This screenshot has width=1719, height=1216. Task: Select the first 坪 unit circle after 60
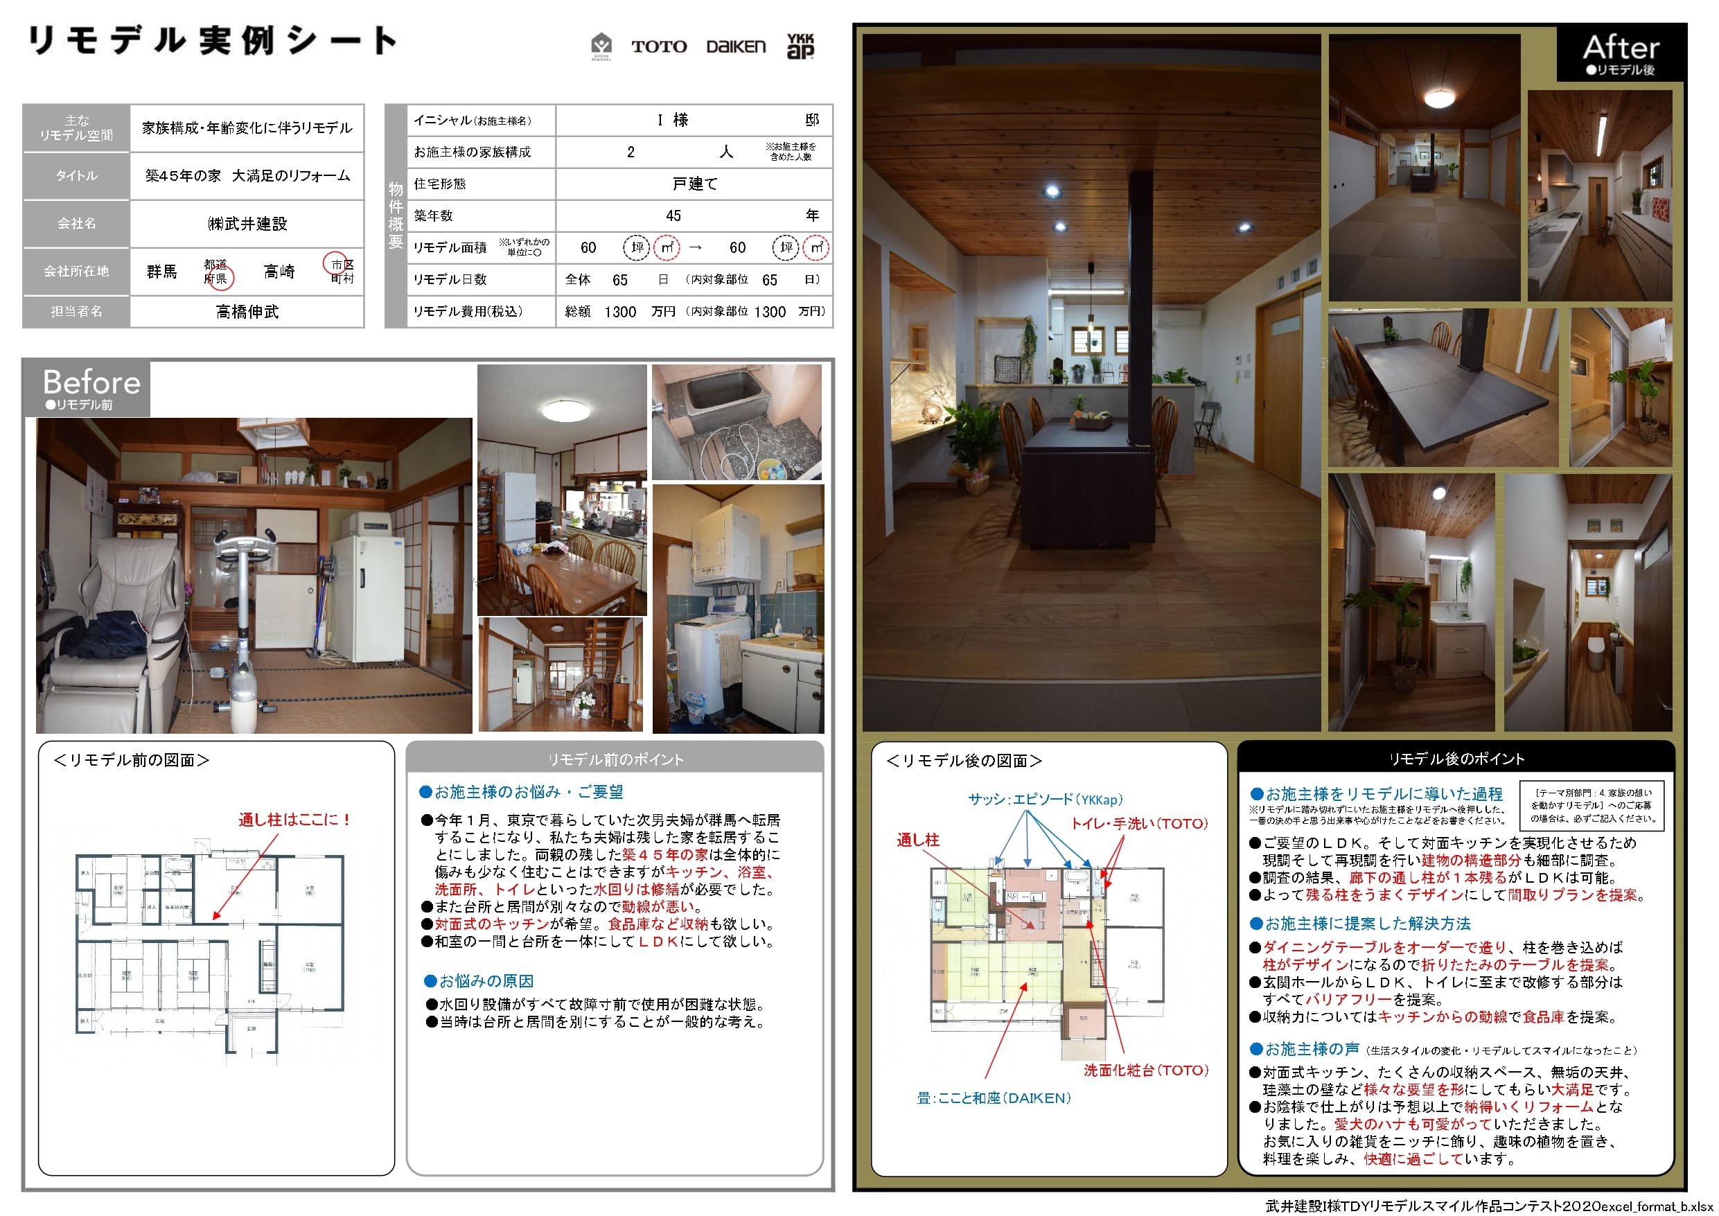636,248
